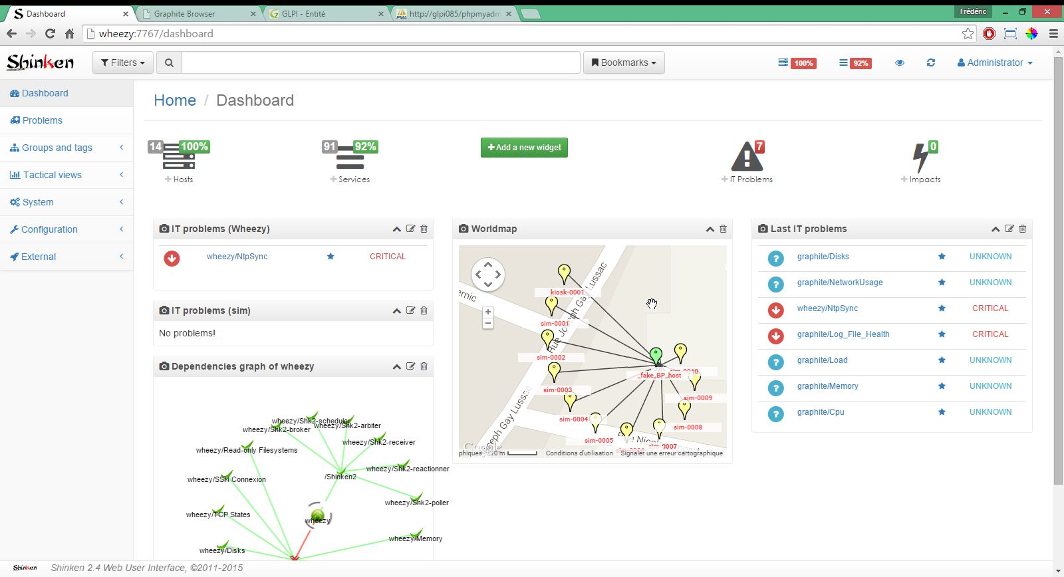Delete the IT problems (sim) widget
Viewport: 1064px width, 577px height.
(x=424, y=310)
